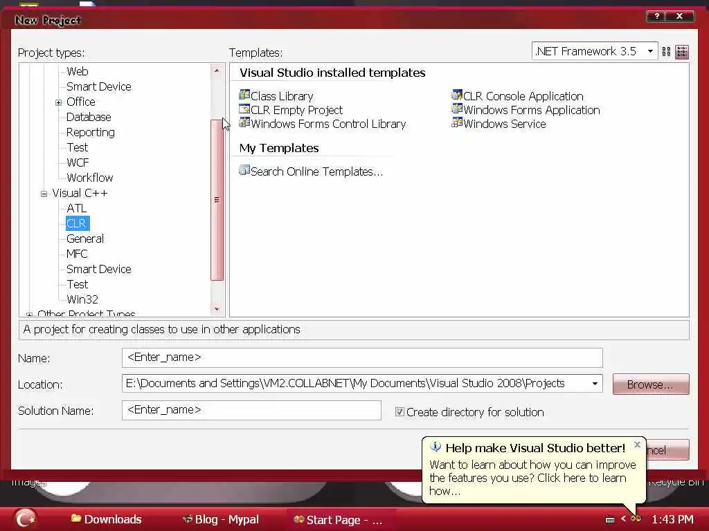The width and height of the screenshot is (709, 531).
Task: Select General under Visual C++
Action: (x=85, y=239)
